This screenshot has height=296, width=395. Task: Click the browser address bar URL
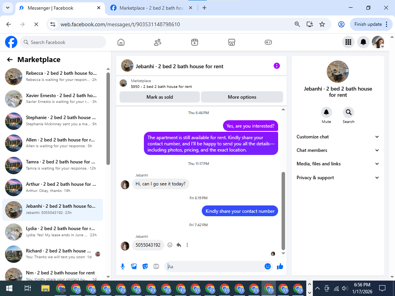(120, 24)
